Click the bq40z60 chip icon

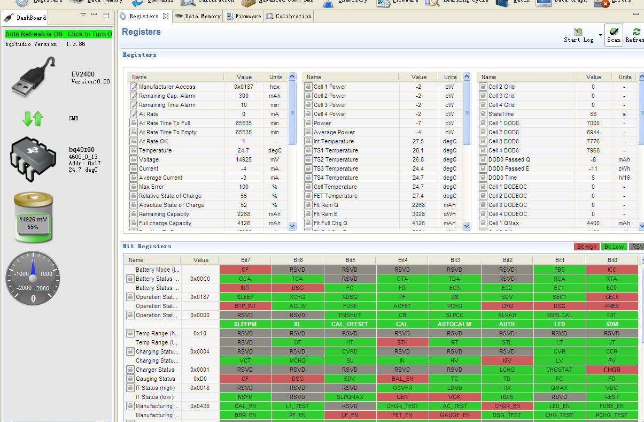[33, 159]
